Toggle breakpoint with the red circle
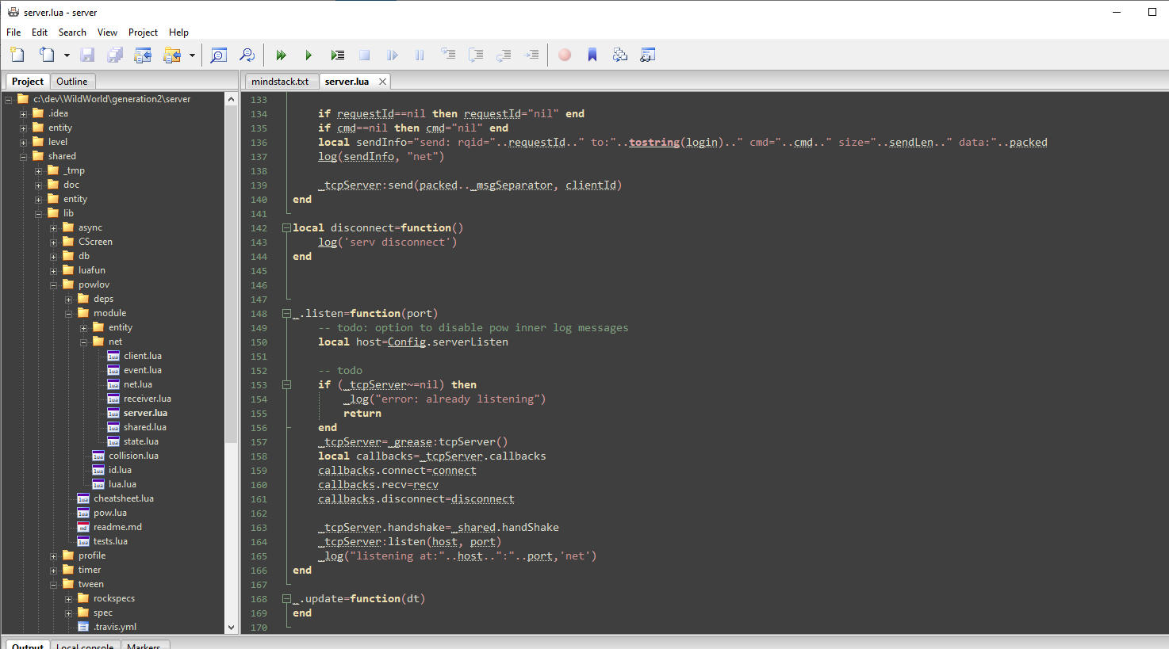Viewport: 1169px width, 649px height. click(x=565, y=55)
